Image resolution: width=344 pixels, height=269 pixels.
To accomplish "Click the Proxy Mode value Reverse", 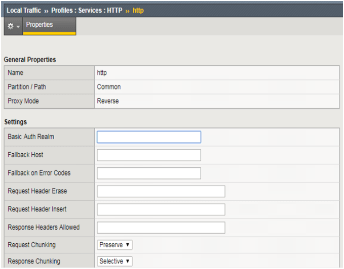I will tap(108, 101).
